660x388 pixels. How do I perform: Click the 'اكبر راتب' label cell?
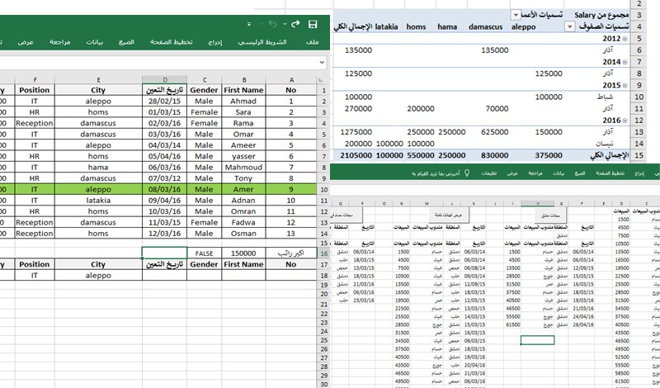(x=291, y=253)
